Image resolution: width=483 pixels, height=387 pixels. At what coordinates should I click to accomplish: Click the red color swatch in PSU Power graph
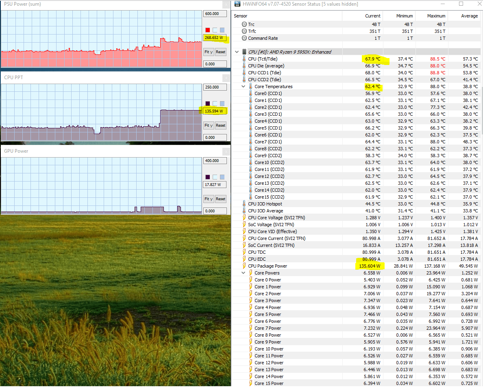click(x=208, y=30)
